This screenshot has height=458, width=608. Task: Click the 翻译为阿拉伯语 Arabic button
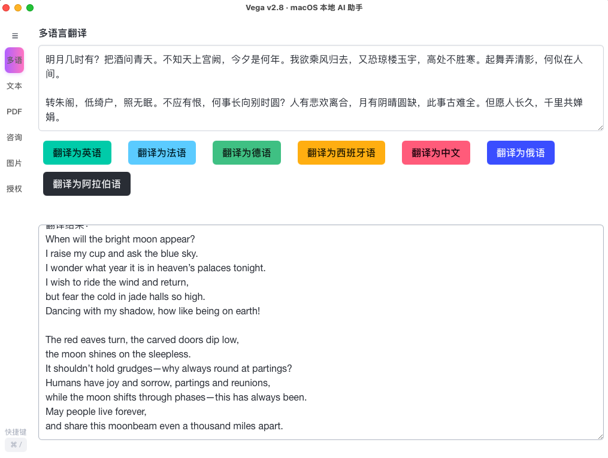[86, 184]
